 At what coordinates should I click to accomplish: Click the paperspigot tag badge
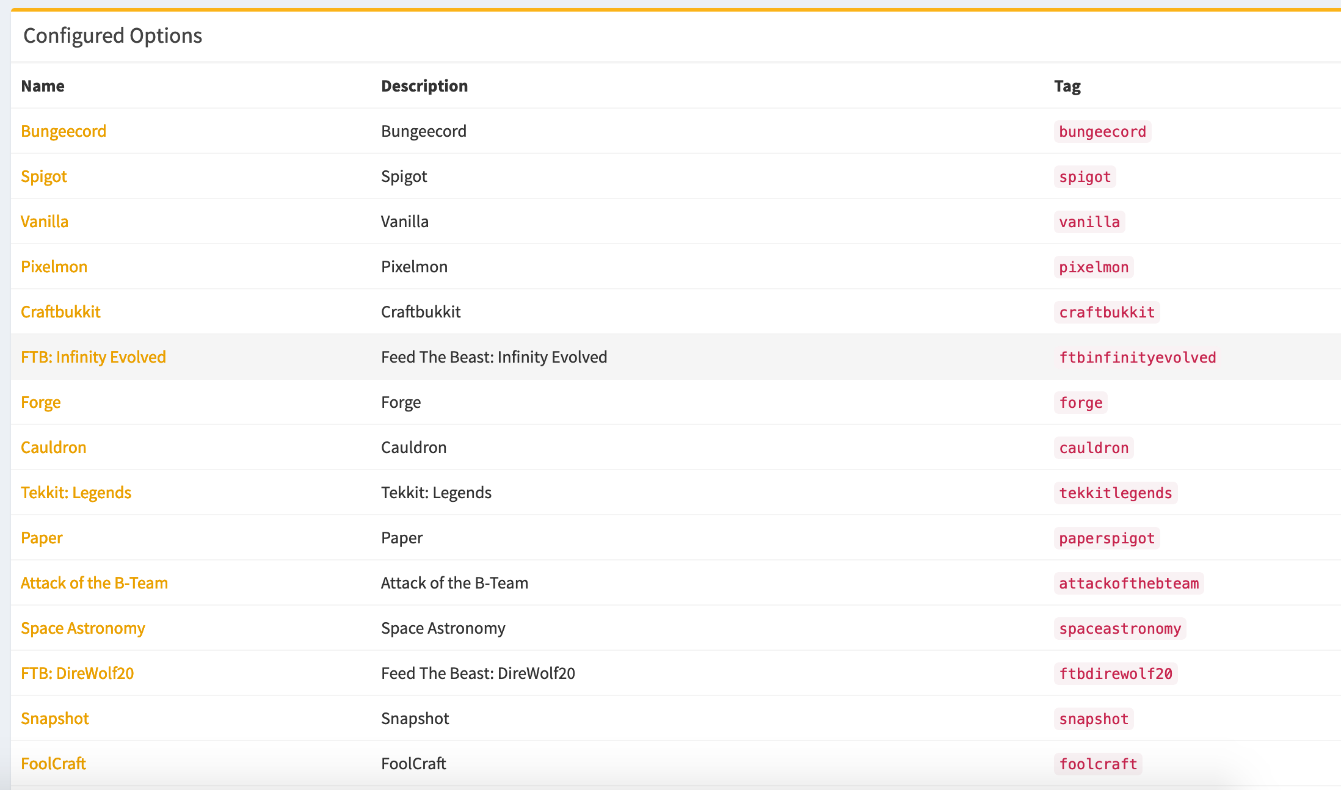[x=1107, y=538]
